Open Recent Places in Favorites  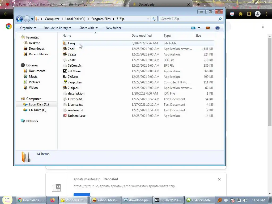38,54
